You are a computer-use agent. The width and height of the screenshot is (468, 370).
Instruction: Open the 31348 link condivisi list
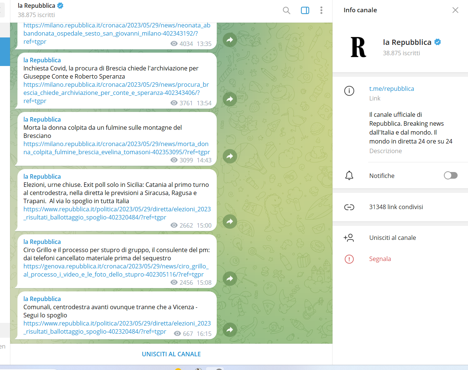[396, 207]
